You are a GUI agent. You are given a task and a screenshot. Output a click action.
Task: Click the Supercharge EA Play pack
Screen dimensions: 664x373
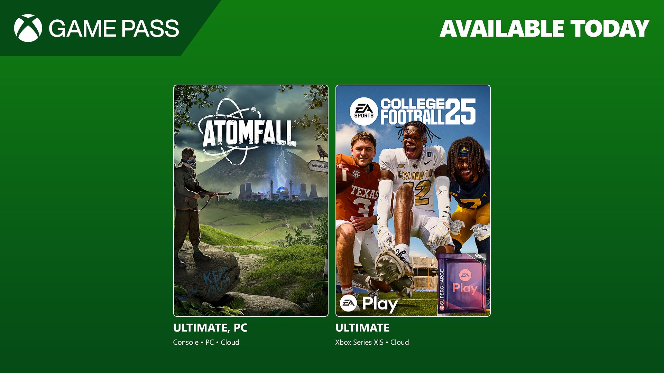point(462,284)
